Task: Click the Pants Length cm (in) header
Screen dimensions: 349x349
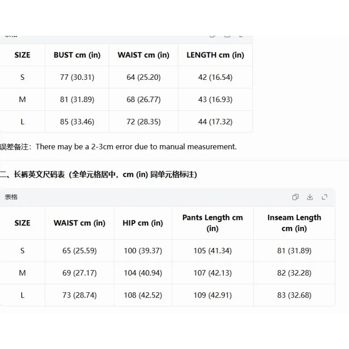Action: [x=212, y=223]
